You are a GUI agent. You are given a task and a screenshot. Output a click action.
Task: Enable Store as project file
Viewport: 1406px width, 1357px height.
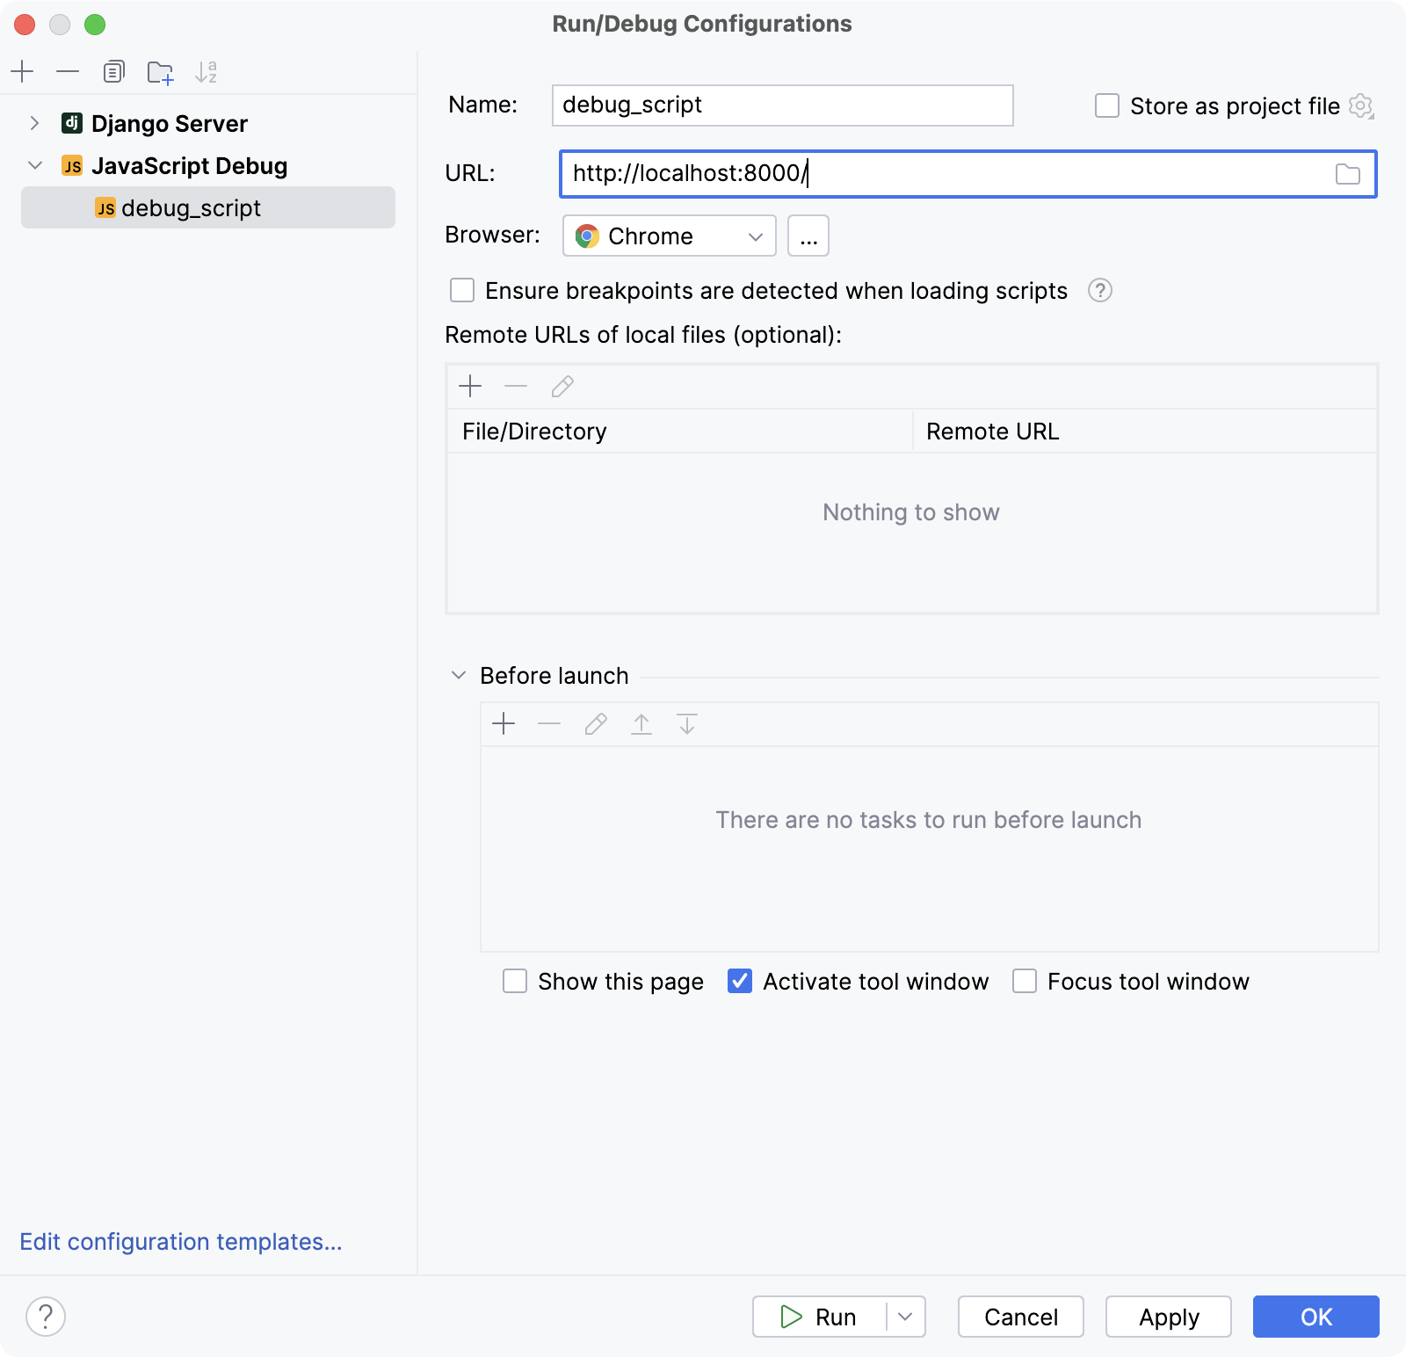click(1105, 105)
